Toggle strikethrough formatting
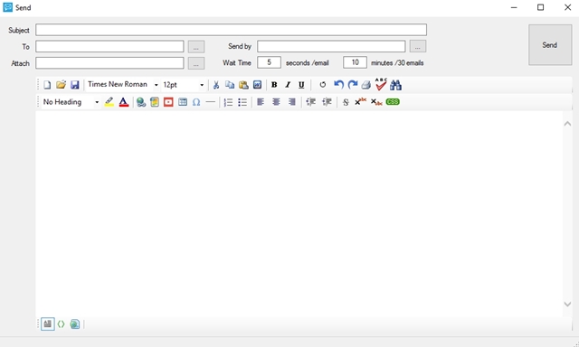The image size is (579, 347). click(x=346, y=102)
